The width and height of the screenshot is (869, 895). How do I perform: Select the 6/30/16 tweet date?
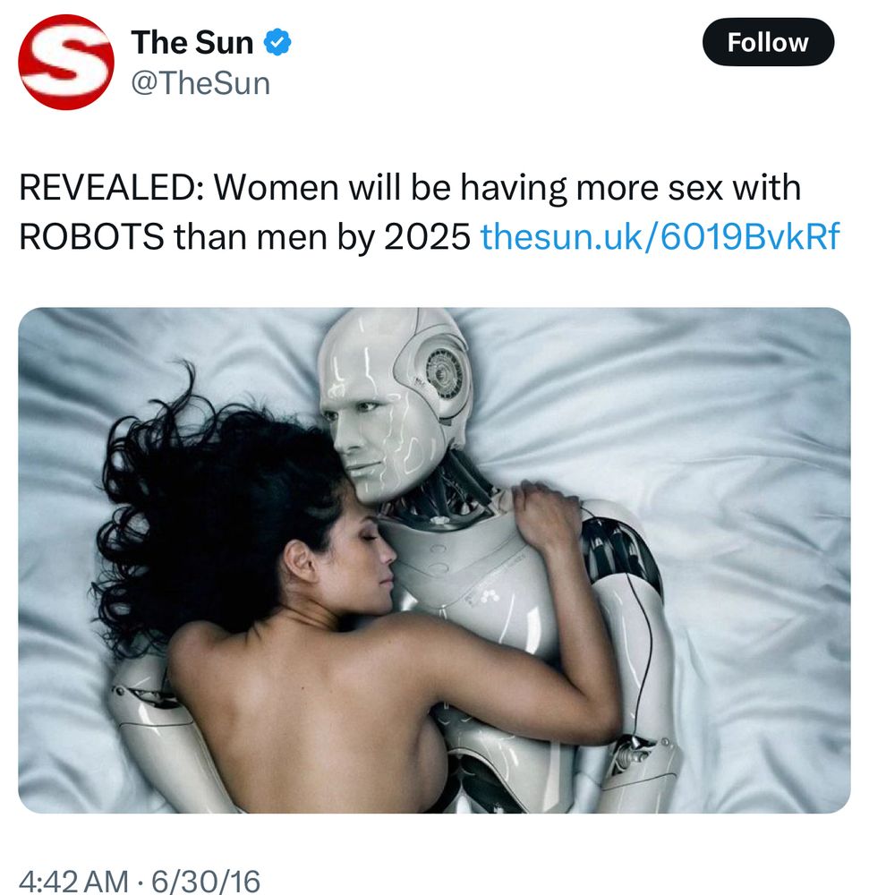pos(206,881)
